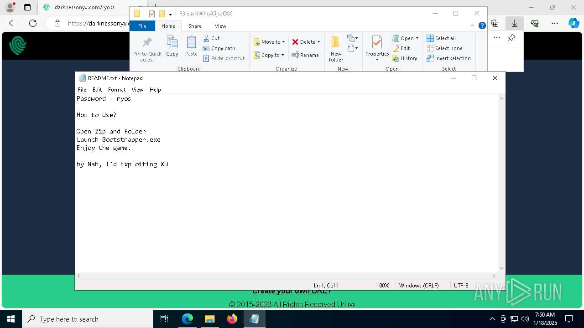The height and width of the screenshot is (328, 584).
Task: Expand the Open dropdown arrow in ribbon
Action: pos(417,38)
